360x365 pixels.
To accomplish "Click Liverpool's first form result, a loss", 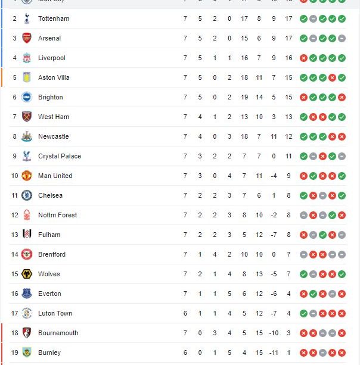I will [303, 58].
